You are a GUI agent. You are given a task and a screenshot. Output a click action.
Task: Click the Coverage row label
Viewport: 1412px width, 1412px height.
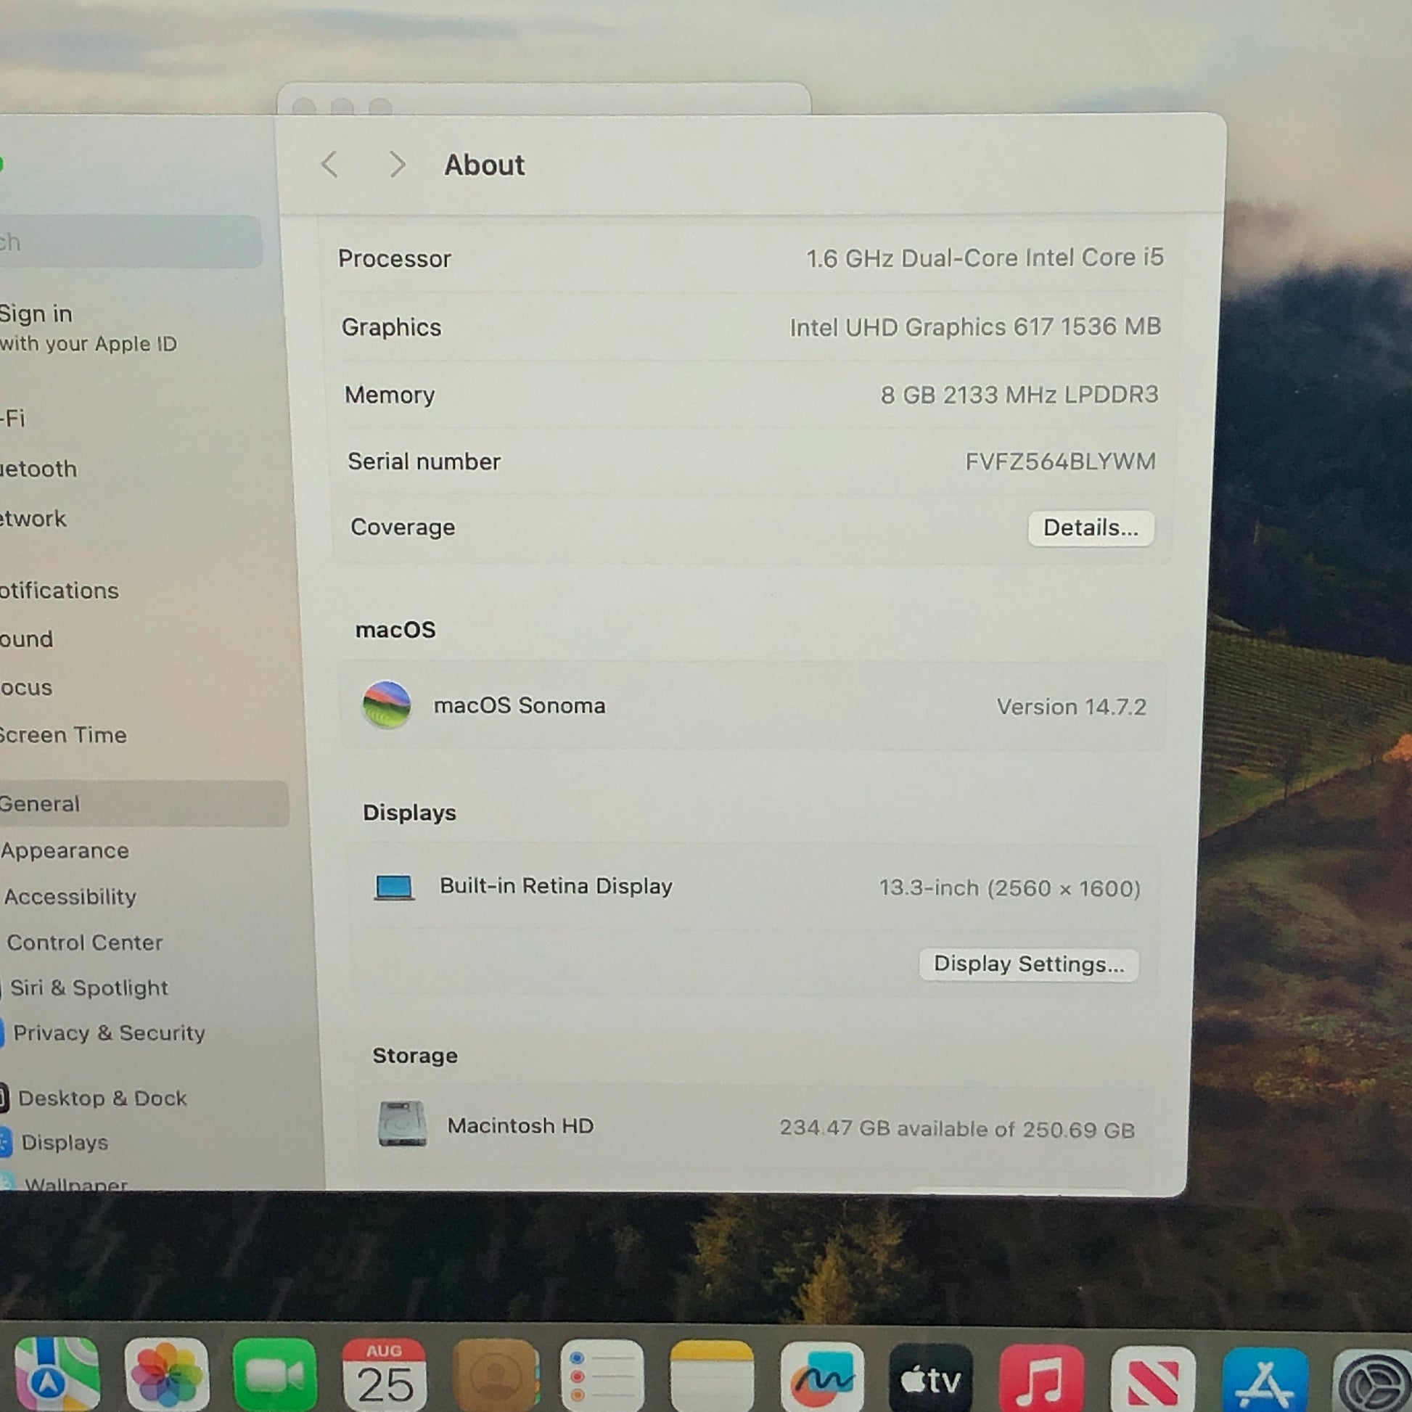click(403, 527)
